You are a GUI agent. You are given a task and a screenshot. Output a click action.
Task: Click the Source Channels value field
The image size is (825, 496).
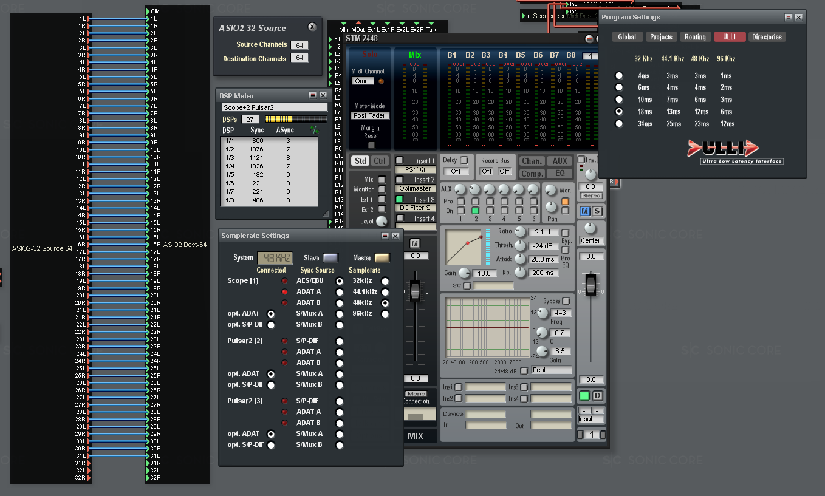click(x=299, y=46)
